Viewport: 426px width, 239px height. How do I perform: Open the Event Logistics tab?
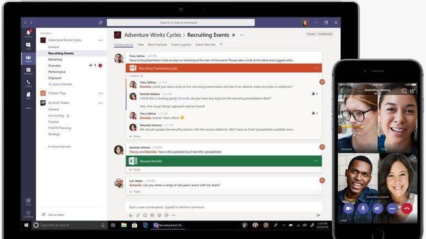pyautogui.click(x=181, y=44)
